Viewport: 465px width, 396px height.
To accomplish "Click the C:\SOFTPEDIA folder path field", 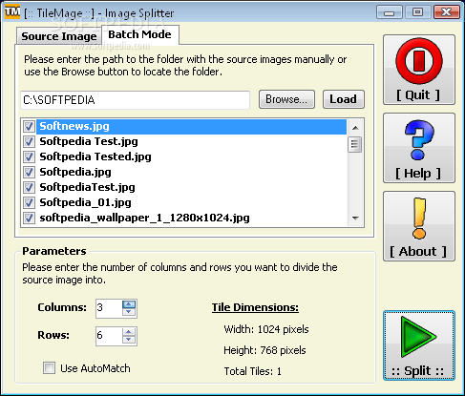I will tap(135, 100).
